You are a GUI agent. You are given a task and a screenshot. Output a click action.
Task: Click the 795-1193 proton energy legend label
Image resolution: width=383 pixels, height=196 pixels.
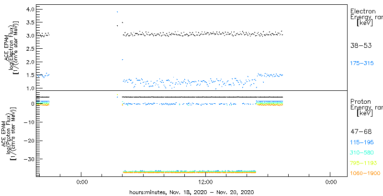point(363,163)
